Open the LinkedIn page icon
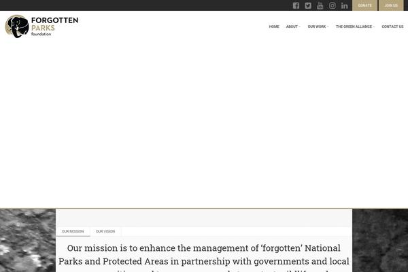The image size is (408, 272). 345,5
